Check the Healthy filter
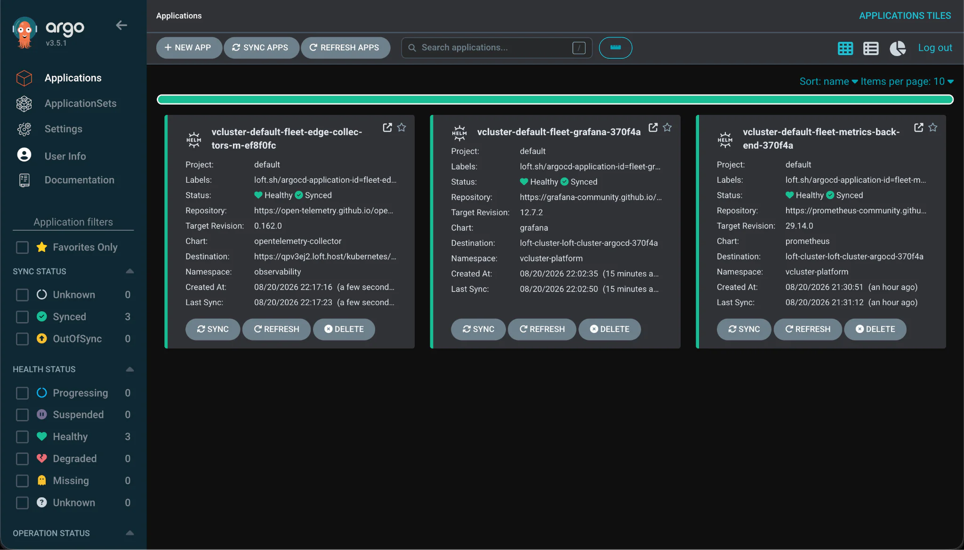 (x=22, y=437)
